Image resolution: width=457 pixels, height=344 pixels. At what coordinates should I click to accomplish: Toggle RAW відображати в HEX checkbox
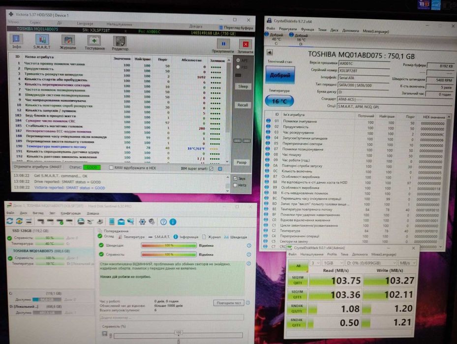111,168
